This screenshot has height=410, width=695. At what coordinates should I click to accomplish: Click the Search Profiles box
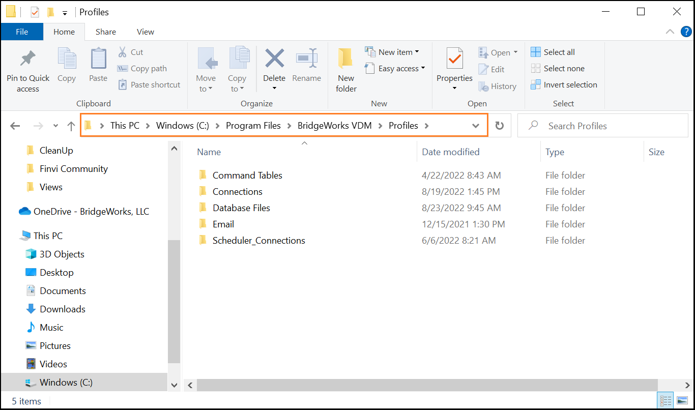[x=603, y=126]
